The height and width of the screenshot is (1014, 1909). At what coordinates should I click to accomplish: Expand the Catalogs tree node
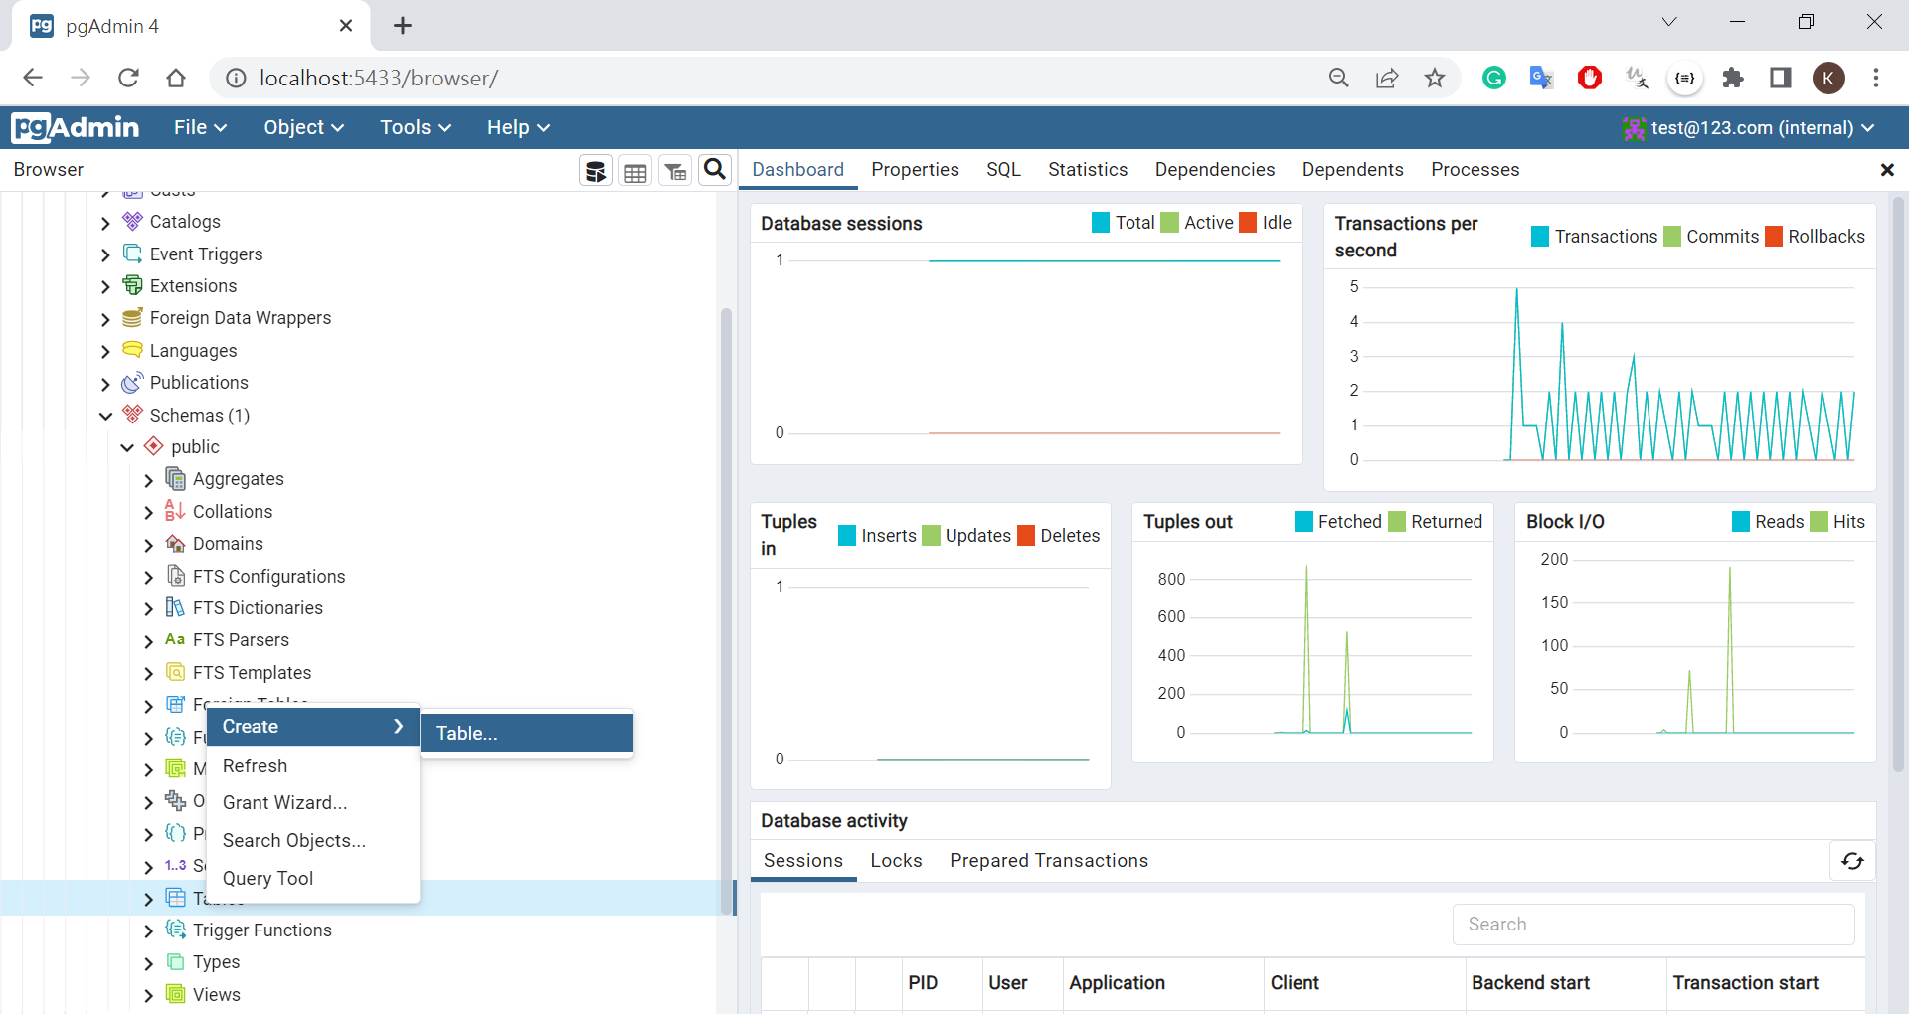point(106,223)
